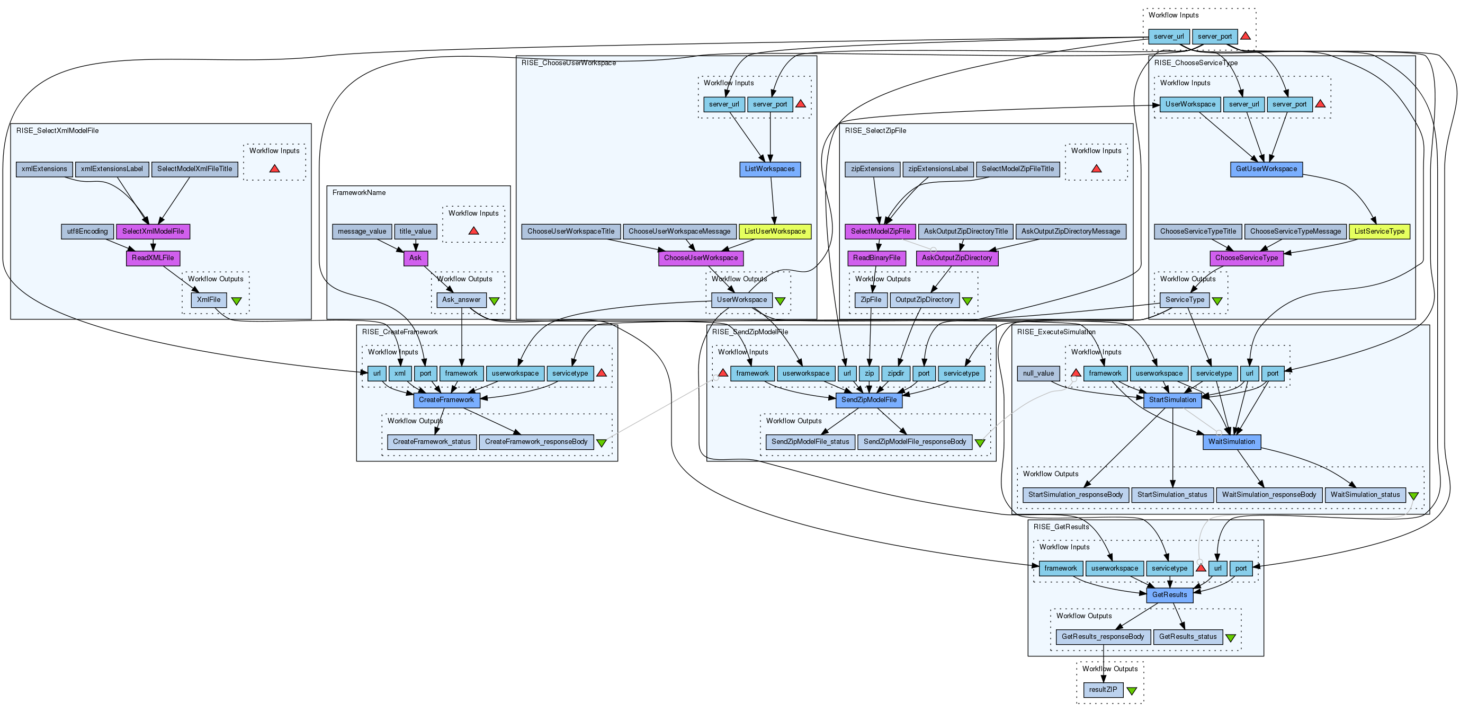Click the red triangle beside servicetype in RISE_CreateFramework
The image size is (1460, 712).
602,373
